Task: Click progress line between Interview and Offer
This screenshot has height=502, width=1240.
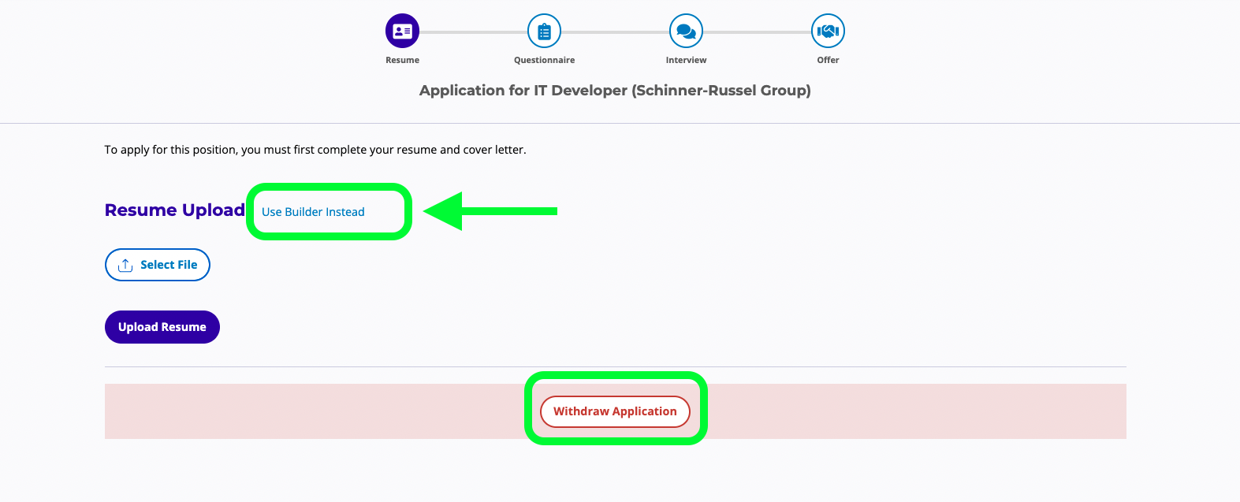Action: [x=757, y=32]
